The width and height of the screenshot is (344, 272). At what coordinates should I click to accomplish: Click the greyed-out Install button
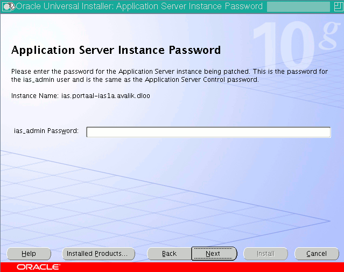tap(265, 254)
